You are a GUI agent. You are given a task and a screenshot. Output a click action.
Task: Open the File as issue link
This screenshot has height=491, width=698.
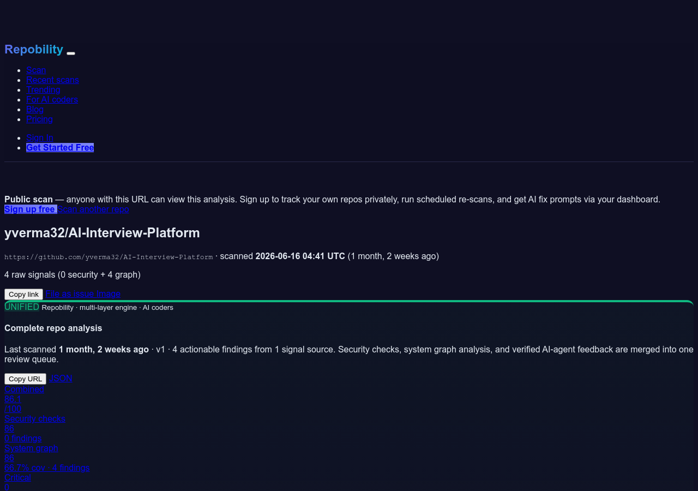pyautogui.click(x=70, y=294)
